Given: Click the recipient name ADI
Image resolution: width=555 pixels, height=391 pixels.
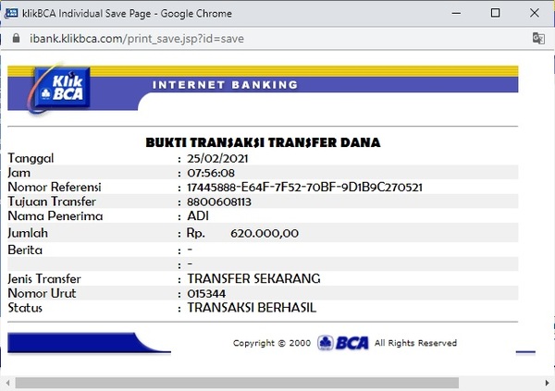Looking at the screenshot, I should (198, 216).
